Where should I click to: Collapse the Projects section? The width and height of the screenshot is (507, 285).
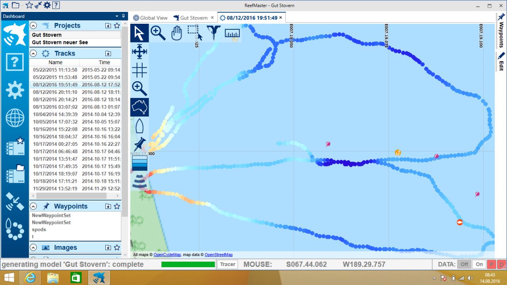[34, 25]
